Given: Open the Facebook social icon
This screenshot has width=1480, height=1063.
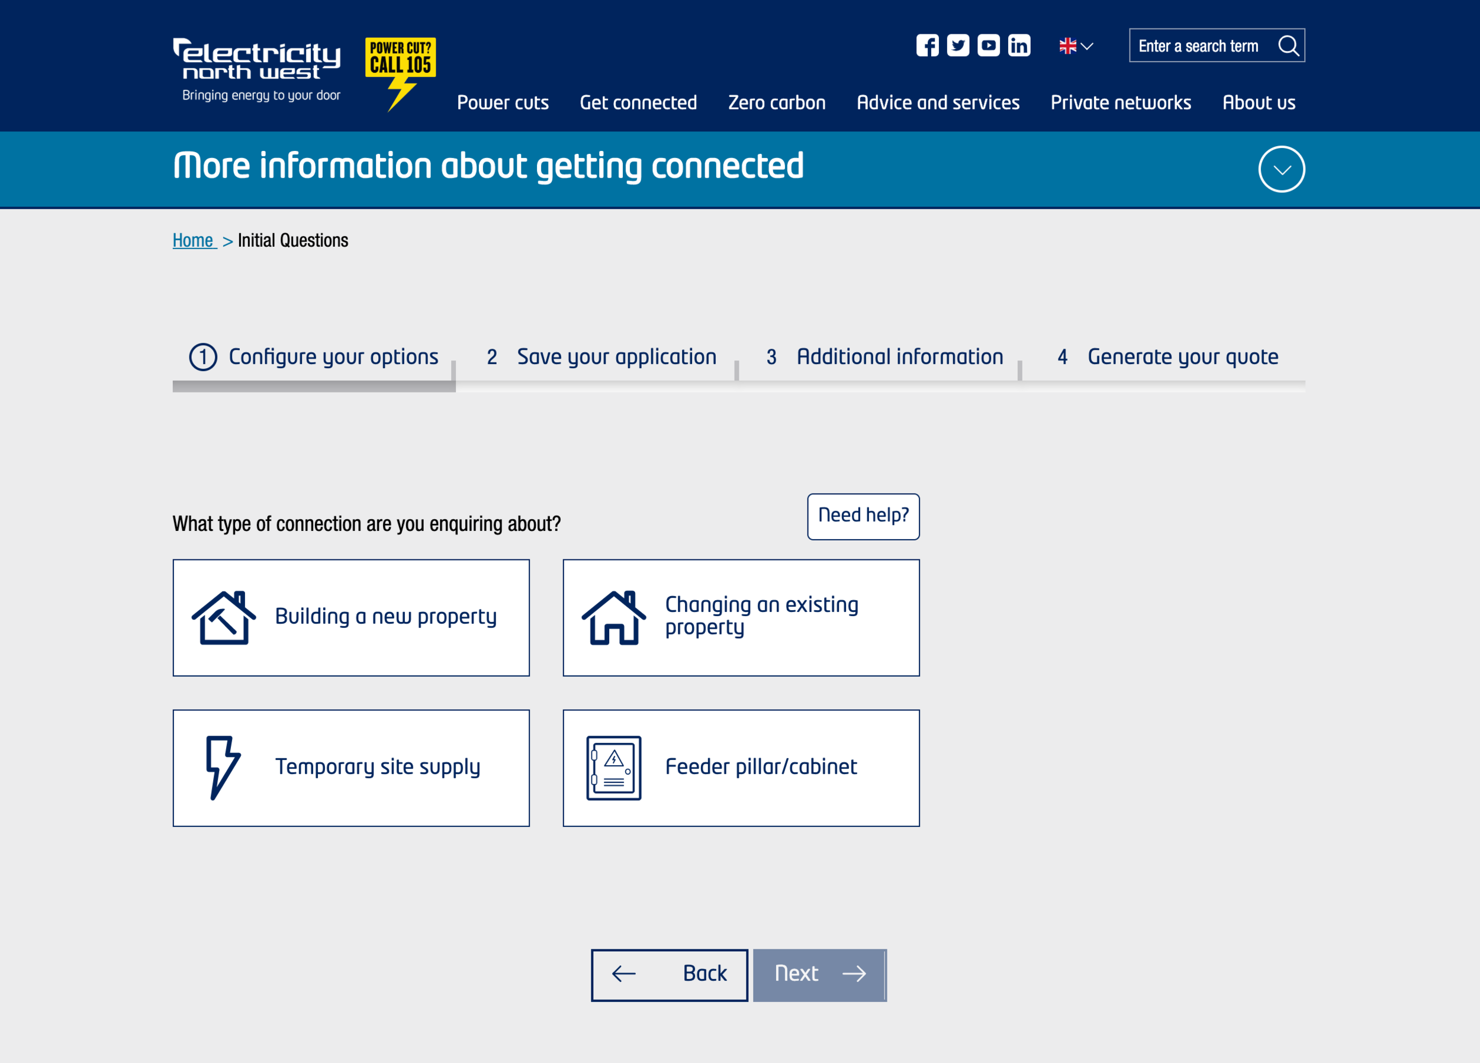Looking at the screenshot, I should pyautogui.click(x=926, y=46).
